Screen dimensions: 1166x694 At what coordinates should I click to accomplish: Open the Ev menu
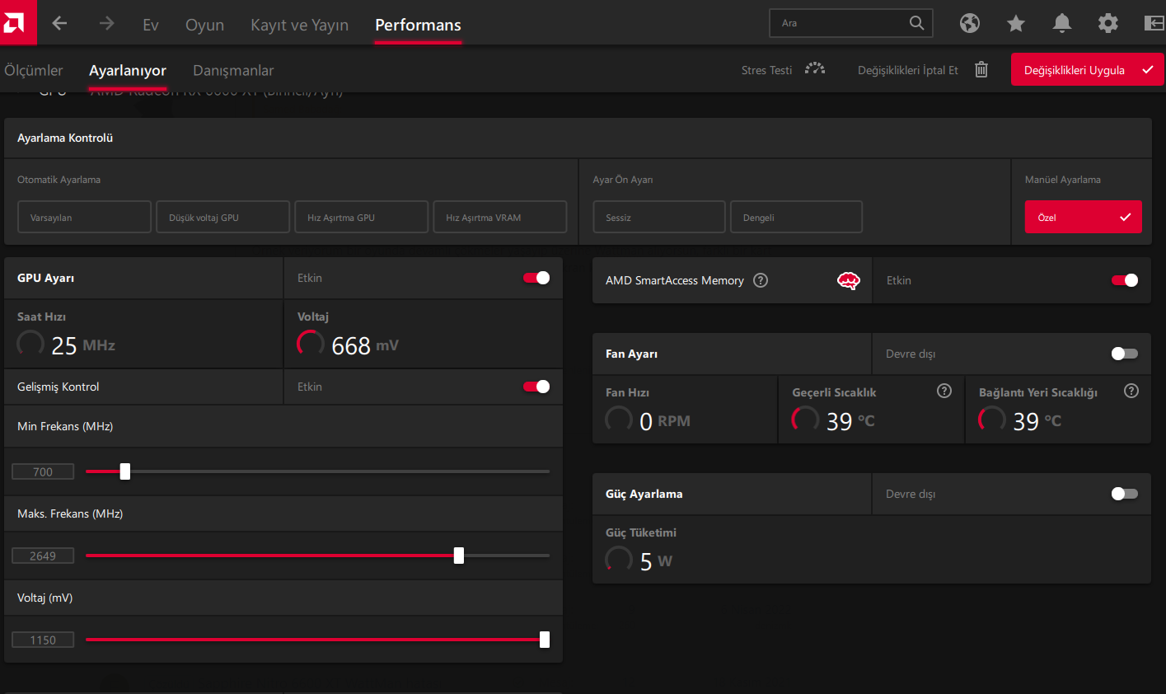click(151, 25)
